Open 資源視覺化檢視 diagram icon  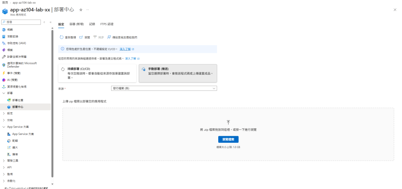[x=4, y=86]
